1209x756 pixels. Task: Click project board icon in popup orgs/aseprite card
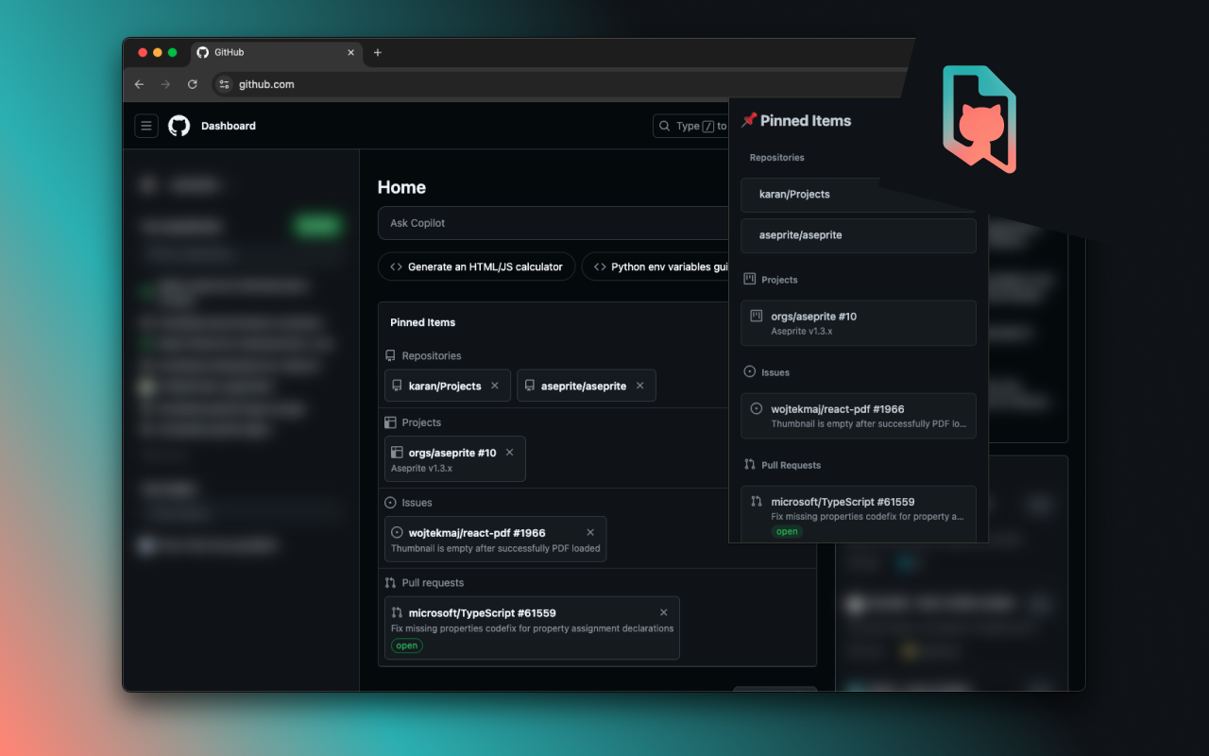756,316
